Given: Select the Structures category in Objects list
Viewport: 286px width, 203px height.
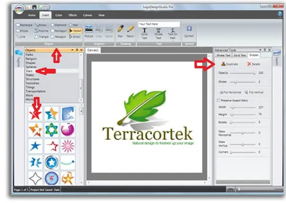Looking at the screenshot, I should (x=52, y=79).
